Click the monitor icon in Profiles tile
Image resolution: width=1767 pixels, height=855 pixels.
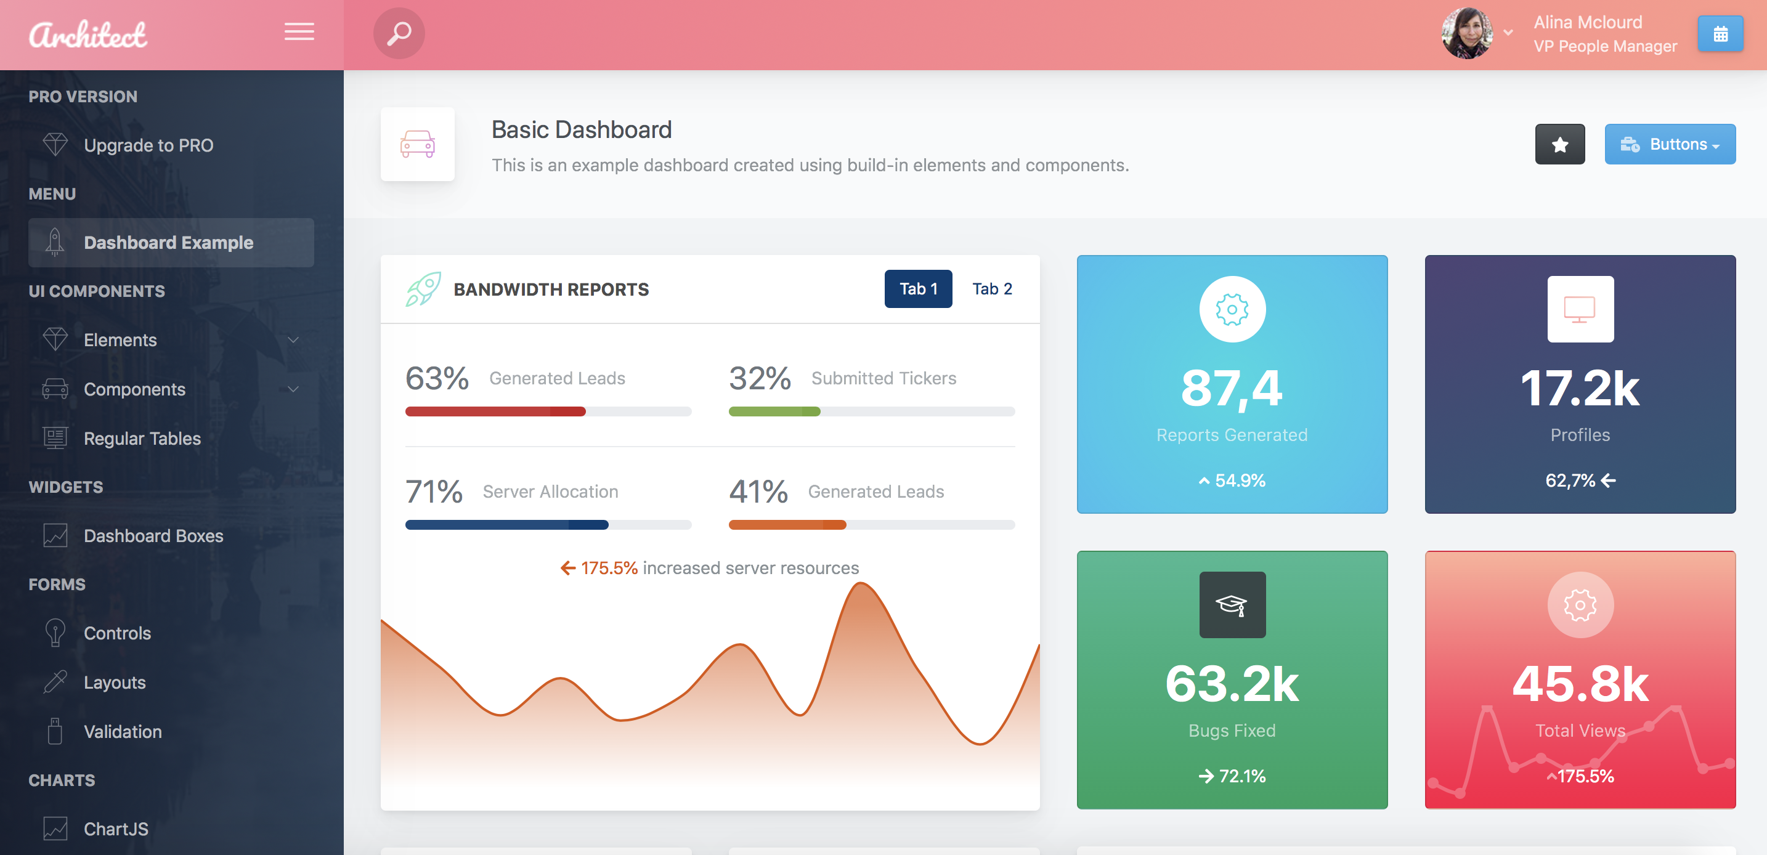1581,310
